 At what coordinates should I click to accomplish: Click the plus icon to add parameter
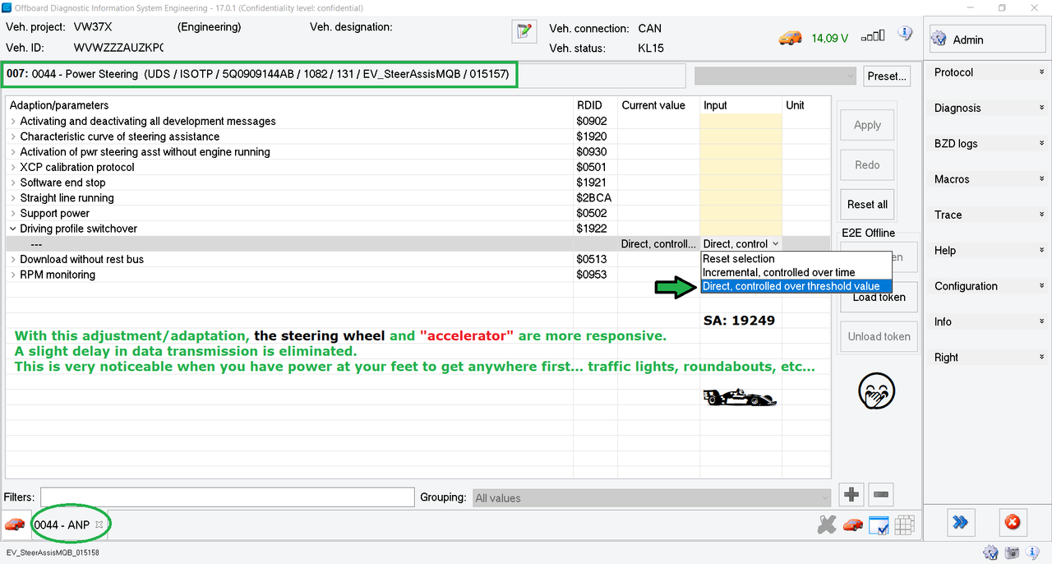[851, 495]
